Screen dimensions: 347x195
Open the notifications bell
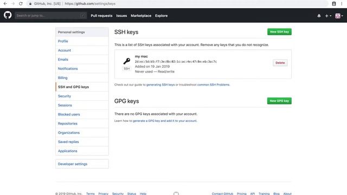(x=319, y=16)
